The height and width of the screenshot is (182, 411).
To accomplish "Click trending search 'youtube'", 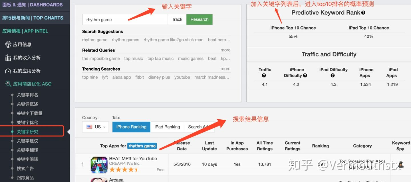I will point(182,77).
